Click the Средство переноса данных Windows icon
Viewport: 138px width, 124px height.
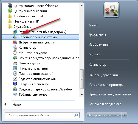(x=15, y=89)
